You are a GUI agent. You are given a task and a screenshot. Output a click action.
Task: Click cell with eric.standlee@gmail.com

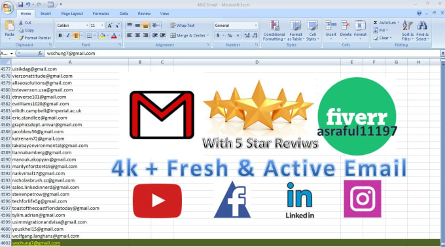tap(70, 118)
